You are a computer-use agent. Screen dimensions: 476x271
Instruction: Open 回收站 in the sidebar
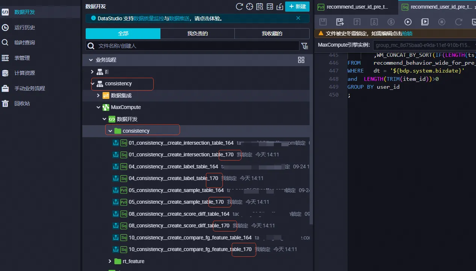click(x=22, y=103)
